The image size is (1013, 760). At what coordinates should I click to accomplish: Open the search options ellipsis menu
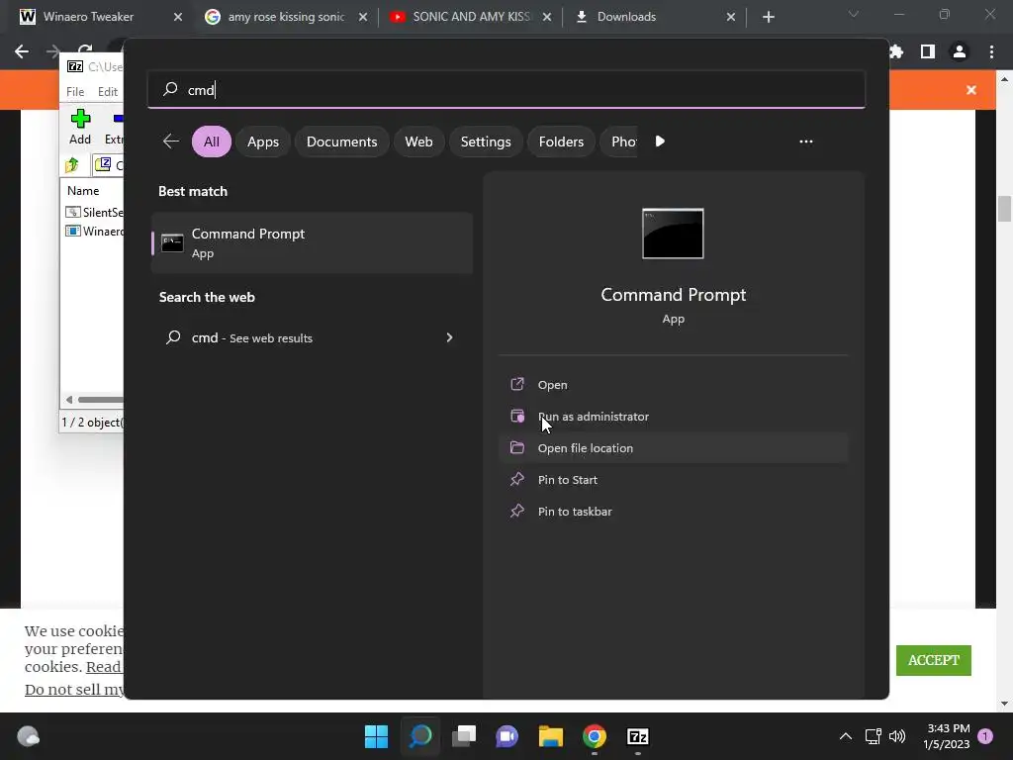click(806, 142)
